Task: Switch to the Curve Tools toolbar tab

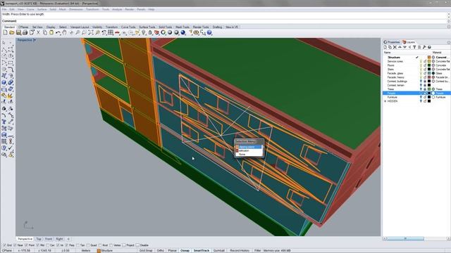Action: point(128,27)
